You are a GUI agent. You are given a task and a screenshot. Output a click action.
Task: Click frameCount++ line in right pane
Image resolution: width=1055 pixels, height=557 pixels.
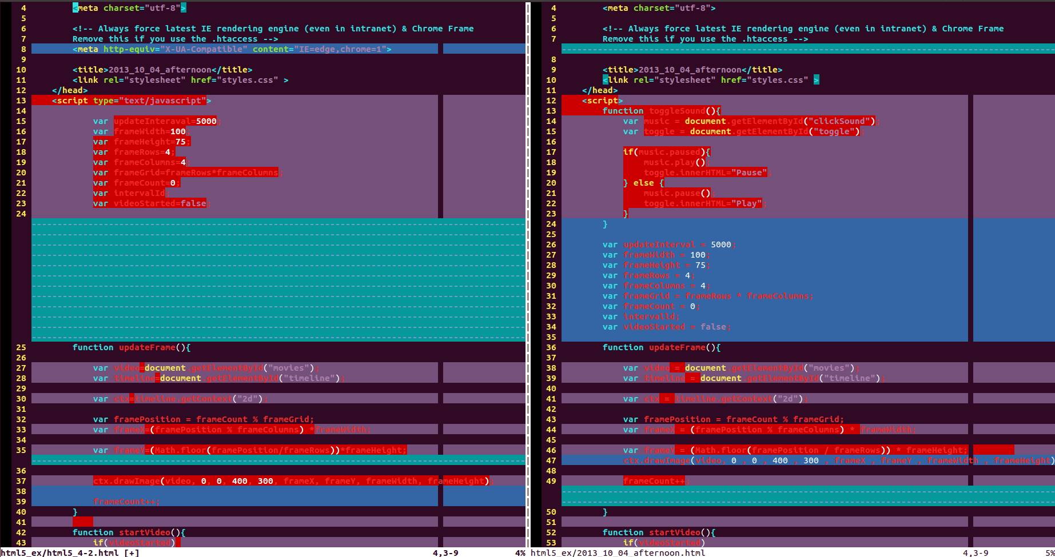point(656,481)
